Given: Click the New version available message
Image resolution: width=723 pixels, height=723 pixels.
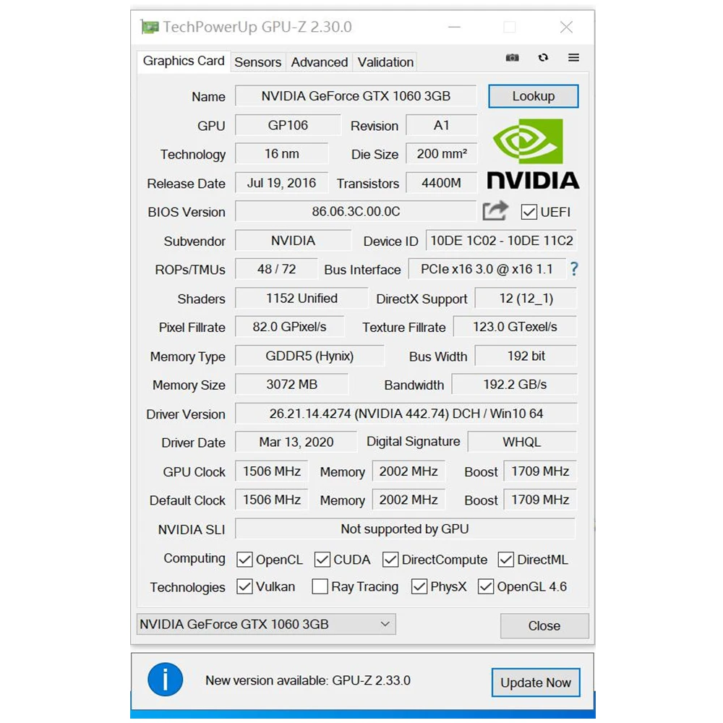Looking at the screenshot, I should tap(307, 680).
